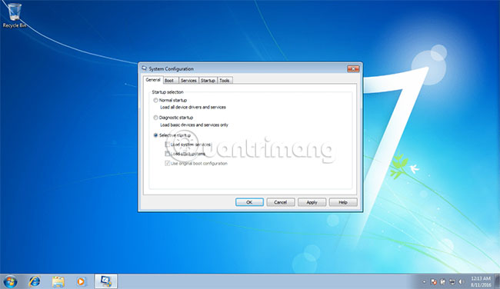Open the Services tab
Viewport: 500px width, 289px height.
click(x=188, y=81)
